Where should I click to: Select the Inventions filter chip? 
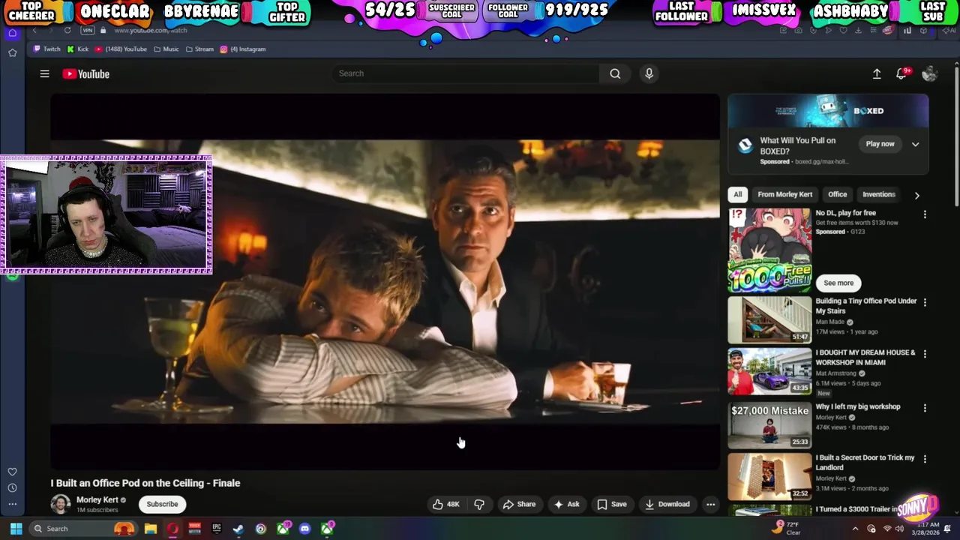878,194
